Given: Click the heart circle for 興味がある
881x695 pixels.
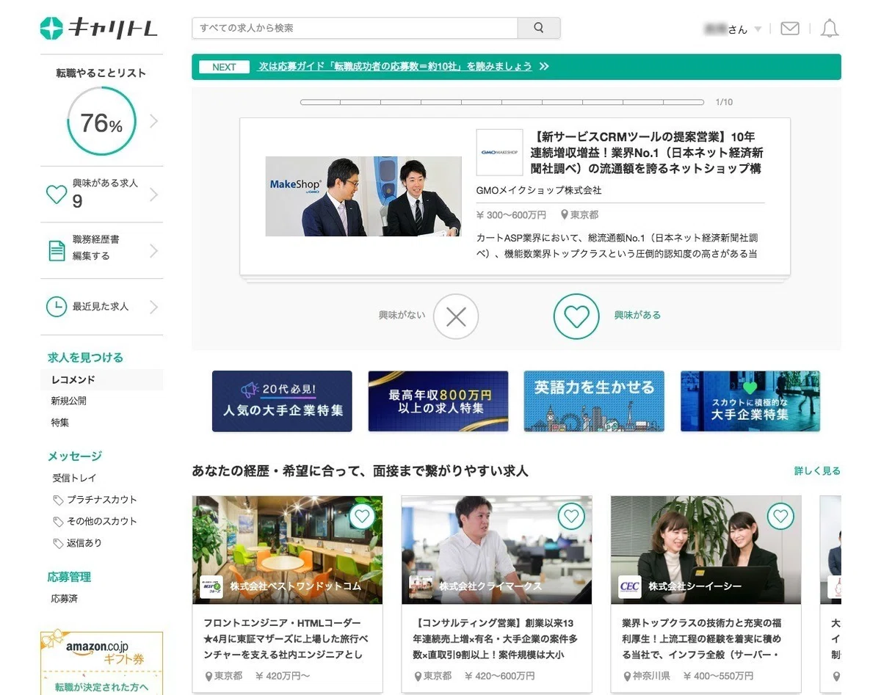Looking at the screenshot, I should click(576, 316).
